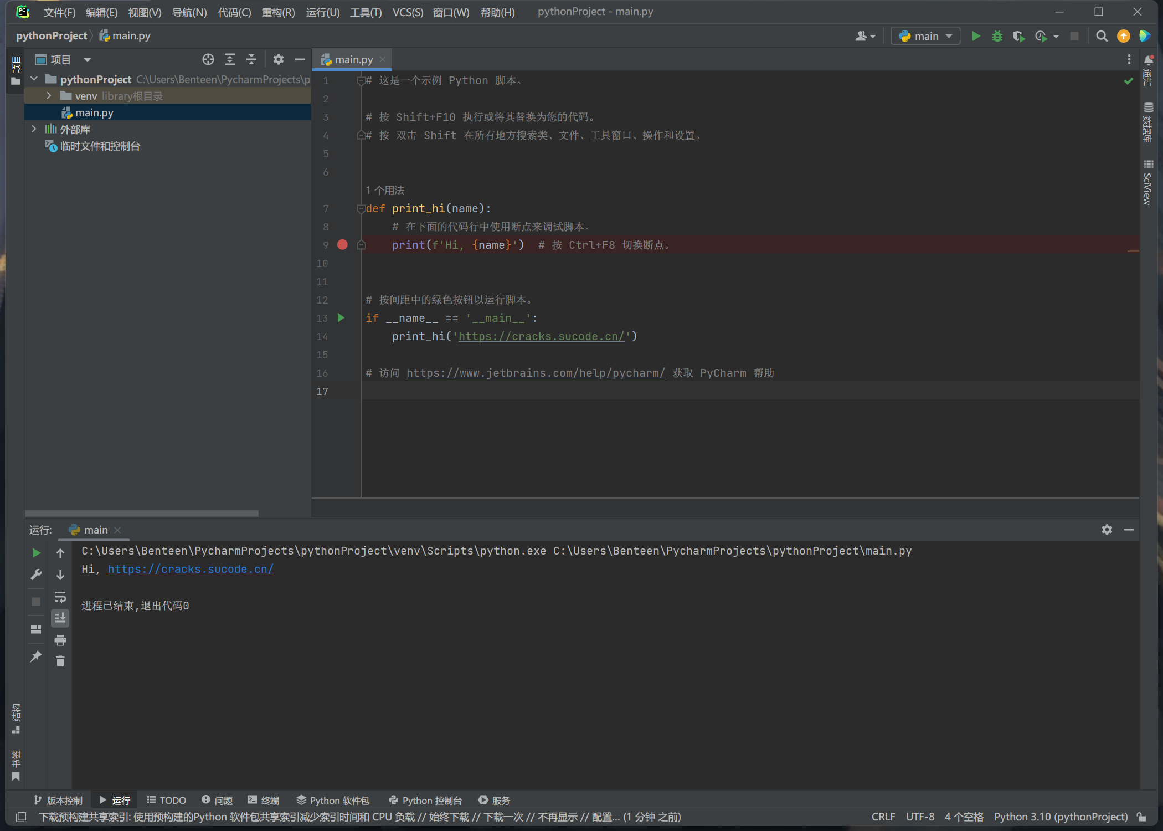Open 版本控制 tool window
The height and width of the screenshot is (831, 1163).
point(58,801)
